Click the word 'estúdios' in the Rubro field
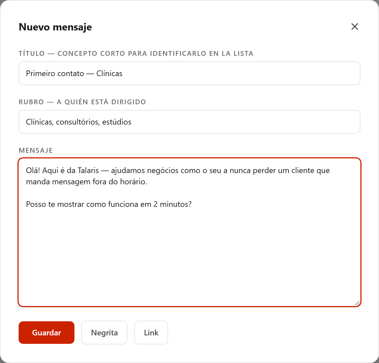Image resolution: width=379 pixels, height=363 pixels. (117, 122)
